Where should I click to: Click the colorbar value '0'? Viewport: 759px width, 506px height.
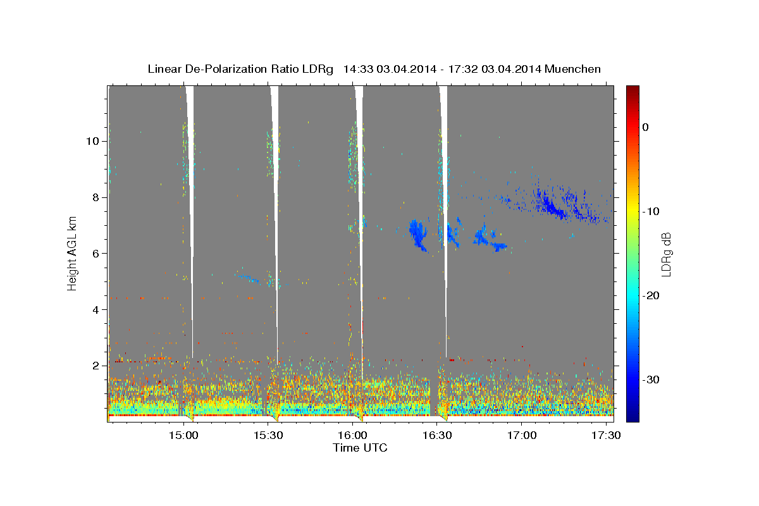pos(646,127)
